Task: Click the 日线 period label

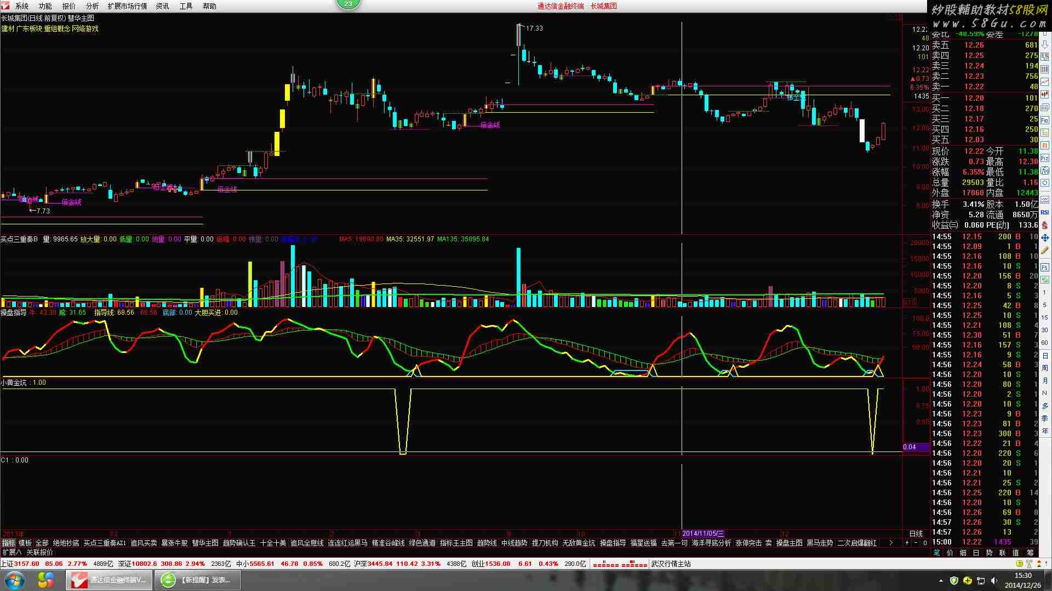Action: click(916, 534)
